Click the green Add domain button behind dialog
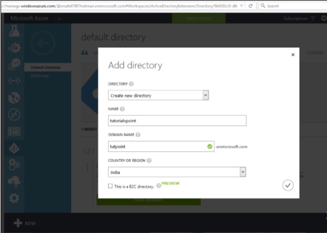 [149, 202]
